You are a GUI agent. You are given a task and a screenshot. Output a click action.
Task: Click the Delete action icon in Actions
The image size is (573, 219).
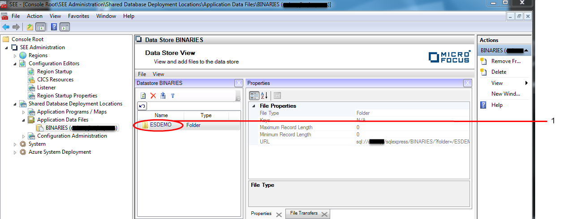483,72
